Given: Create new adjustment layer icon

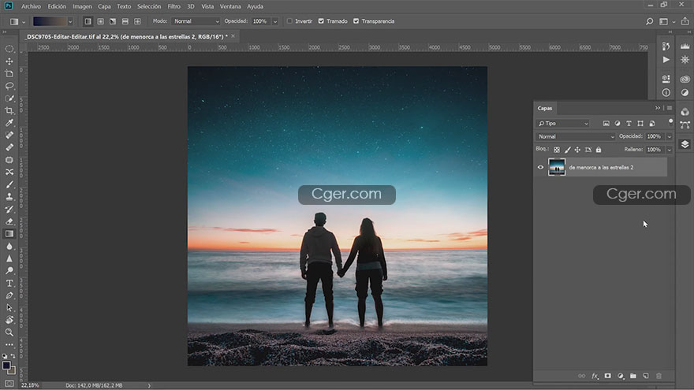Looking at the screenshot, I should pyautogui.click(x=621, y=376).
